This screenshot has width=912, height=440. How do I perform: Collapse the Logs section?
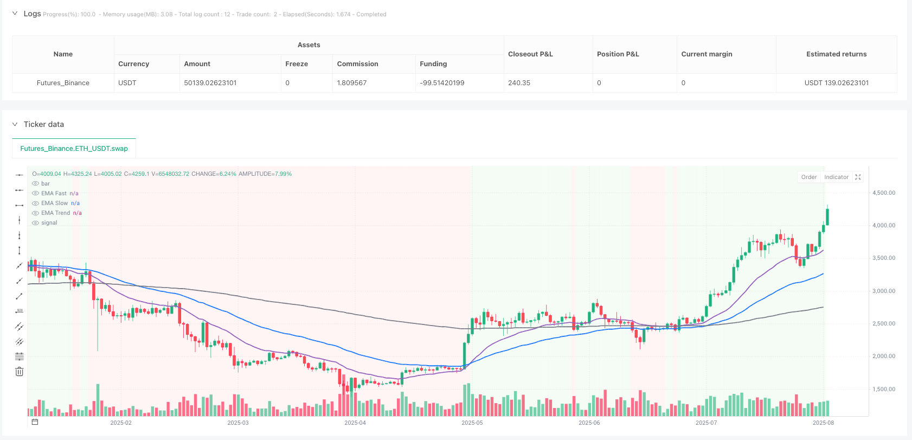click(x=15, y=14)
